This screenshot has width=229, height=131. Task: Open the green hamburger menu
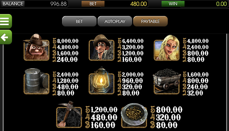5,21
